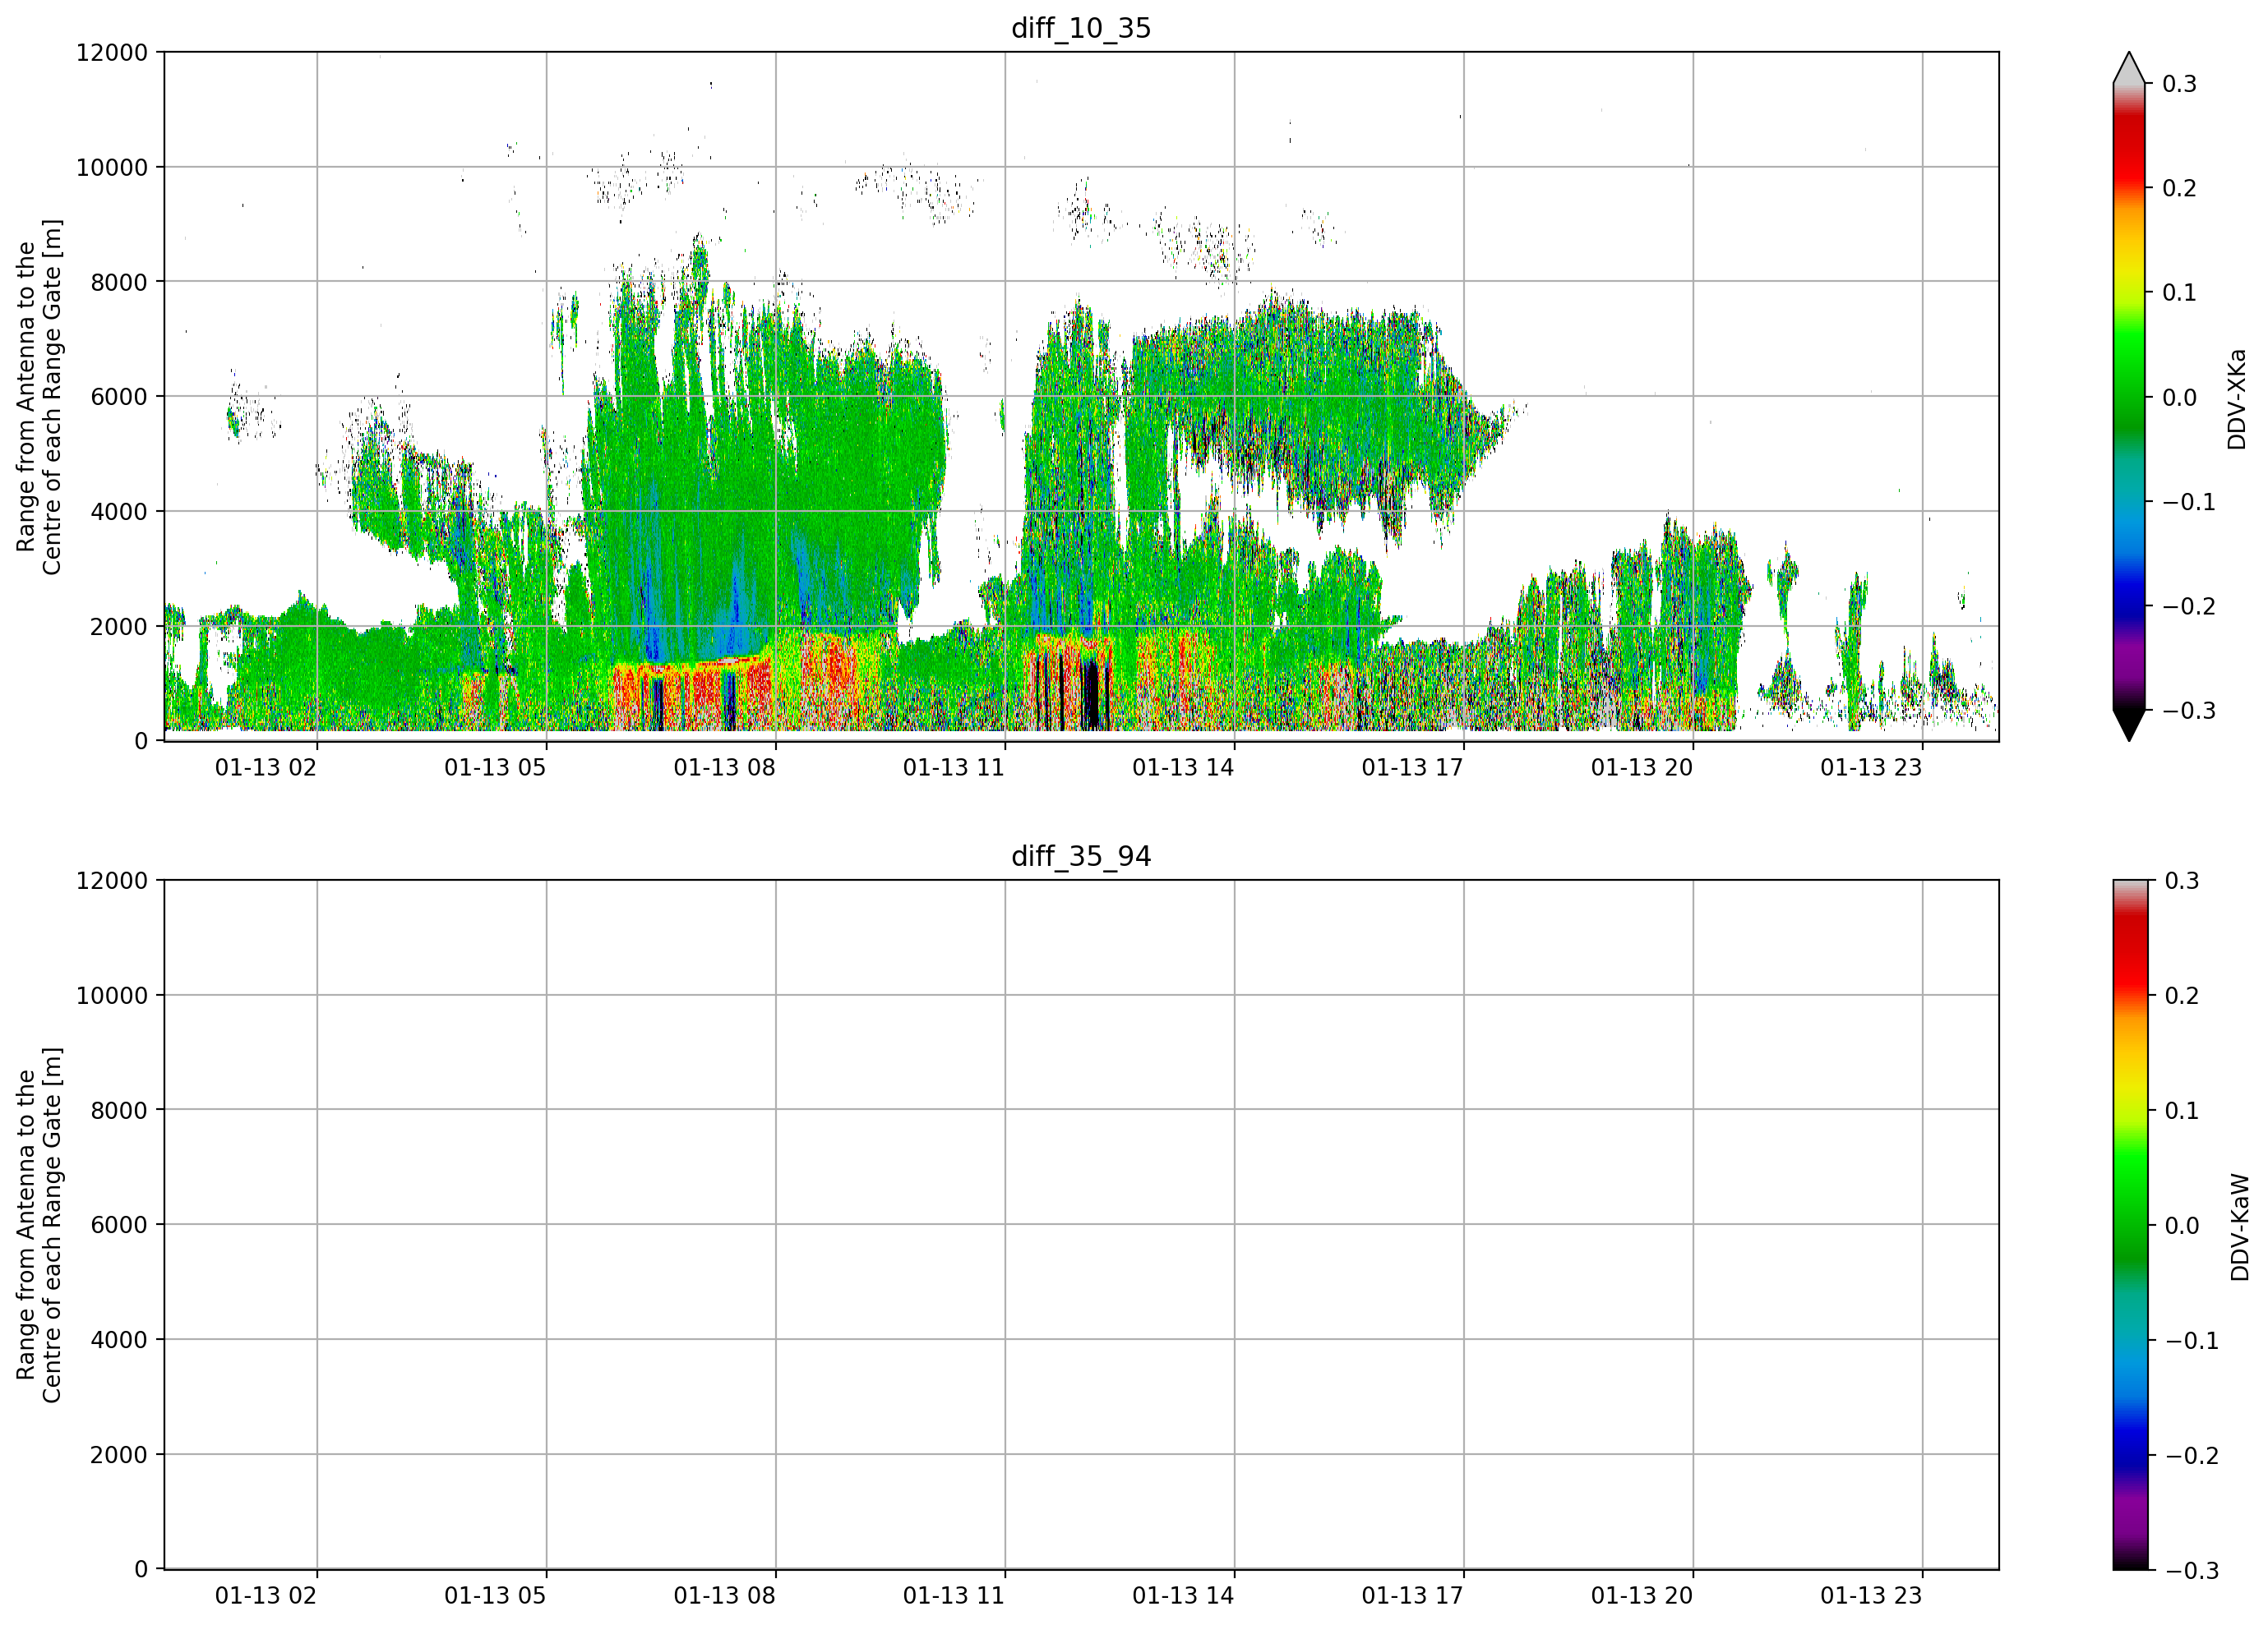The width and height of the screenshot is (2268, 1625).
Task: Click the gray upper extend arrow of DDV-XKa colorbar
Action: 2129,68
